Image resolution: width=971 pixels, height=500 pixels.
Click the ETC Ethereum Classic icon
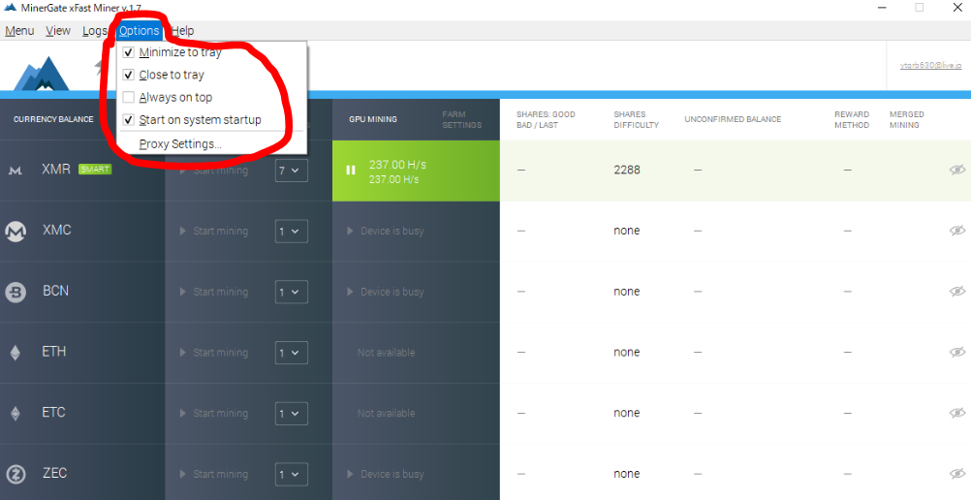[x=16, y=413]
